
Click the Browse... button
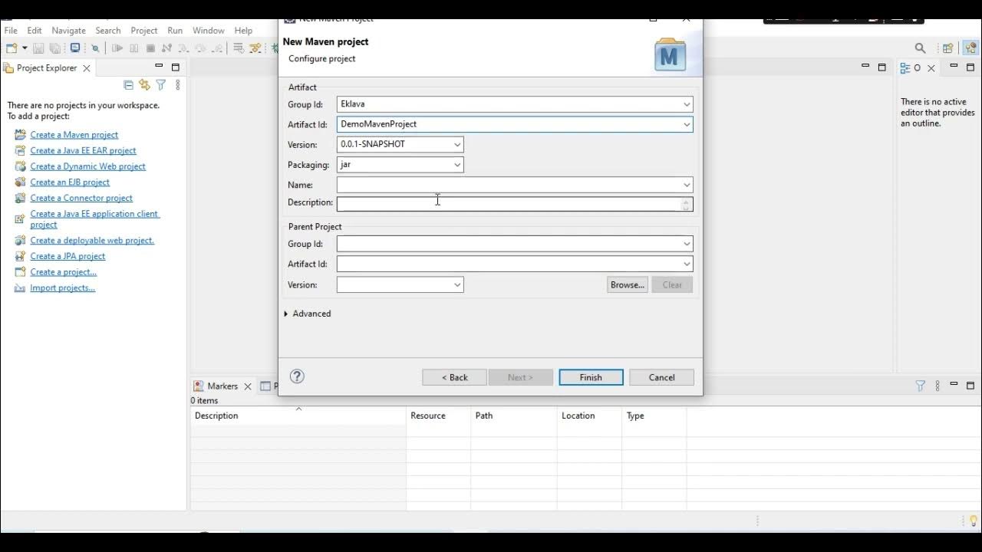[628, 284]
